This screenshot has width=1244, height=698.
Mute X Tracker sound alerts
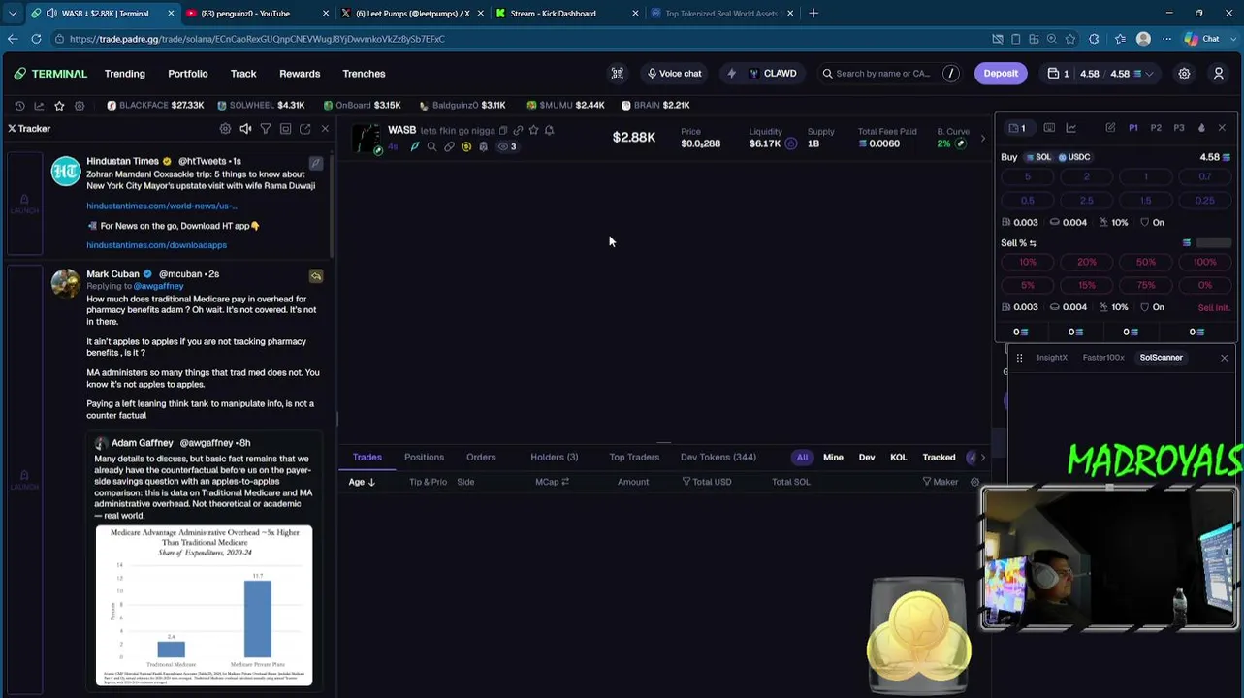click(245, 129)
